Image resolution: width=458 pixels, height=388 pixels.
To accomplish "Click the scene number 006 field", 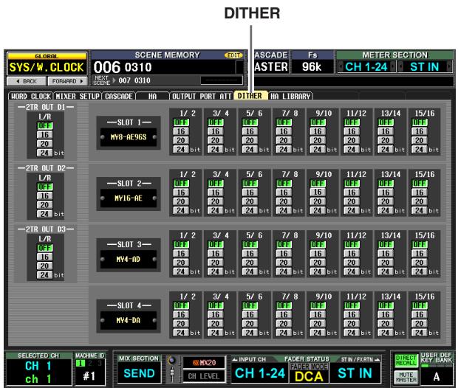I will click(107, 67).
